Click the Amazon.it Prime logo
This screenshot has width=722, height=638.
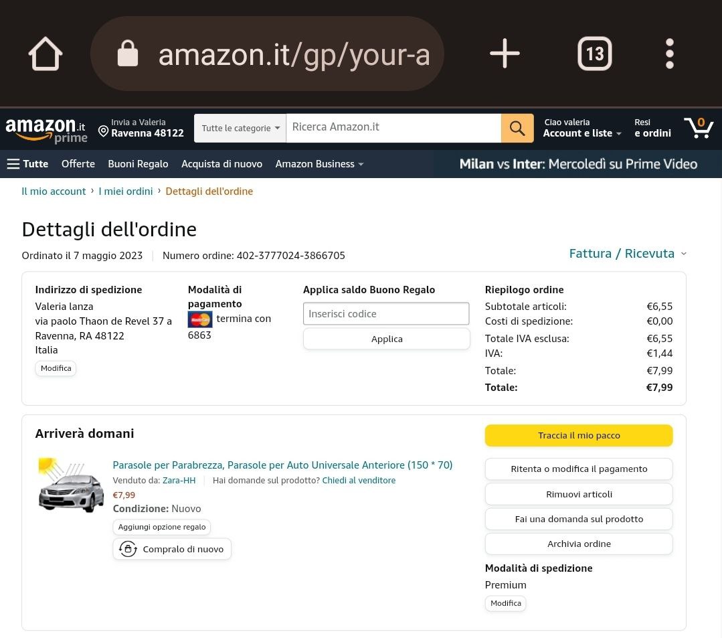(x=46, y=129)
